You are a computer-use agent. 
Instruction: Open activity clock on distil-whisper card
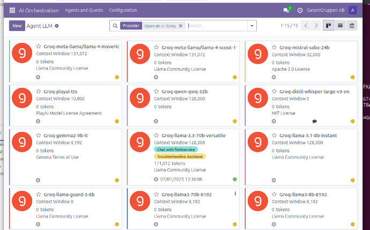tap(273, 121)
